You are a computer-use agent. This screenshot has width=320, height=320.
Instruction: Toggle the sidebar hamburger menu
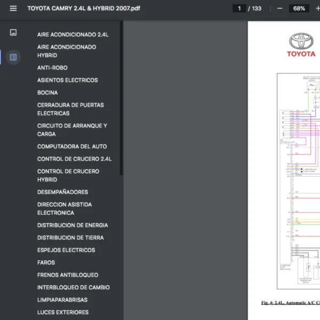click(x=13, y=9)
